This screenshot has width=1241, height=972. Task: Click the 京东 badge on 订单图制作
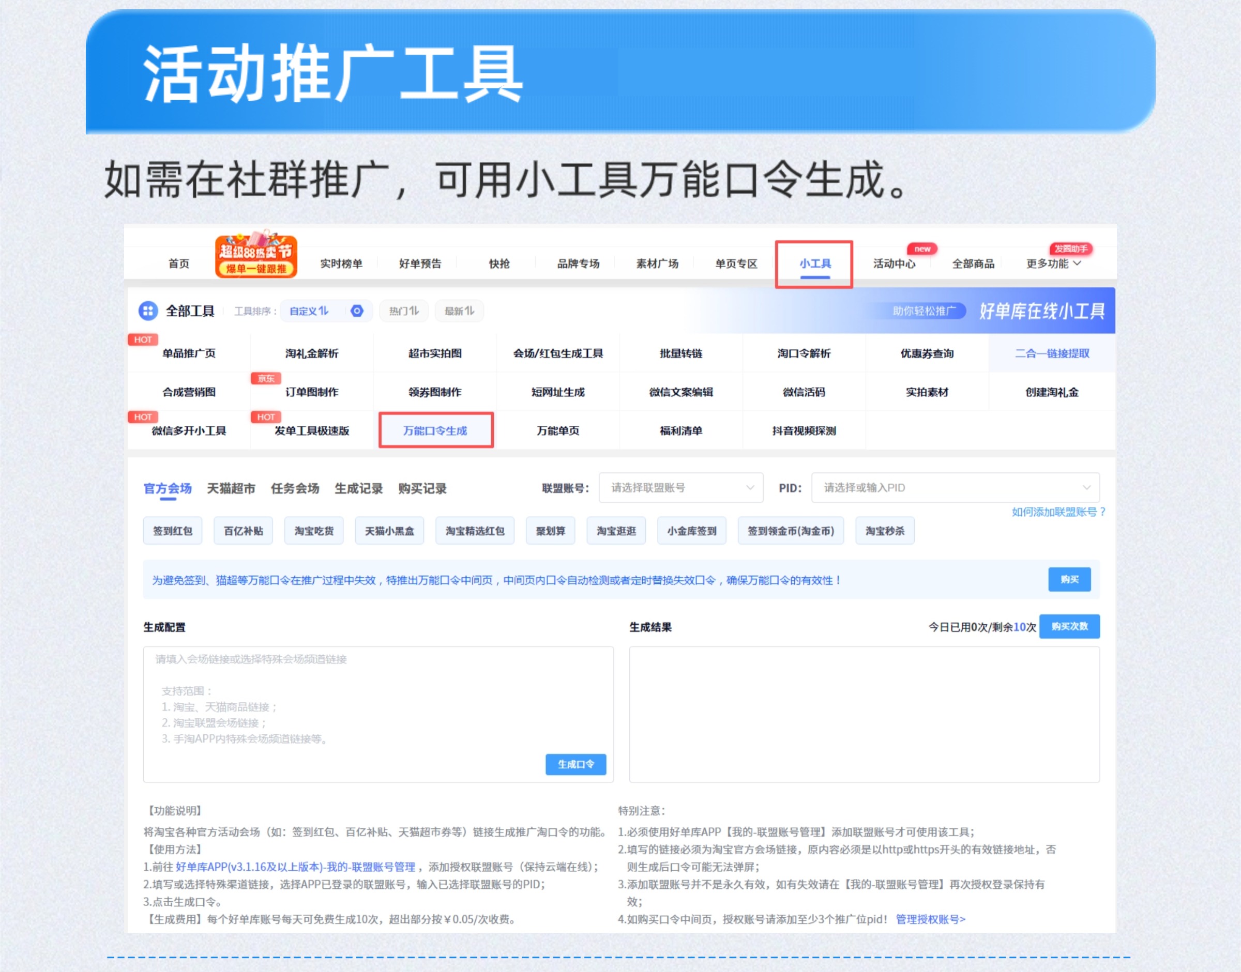pos(266,378)
